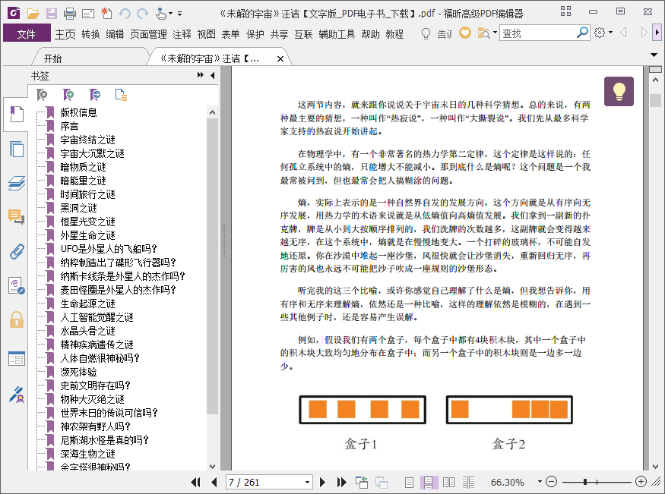The width and height of the screenshot is (665, 494).
Task: Redo the last action
Action: click(143, 14)
